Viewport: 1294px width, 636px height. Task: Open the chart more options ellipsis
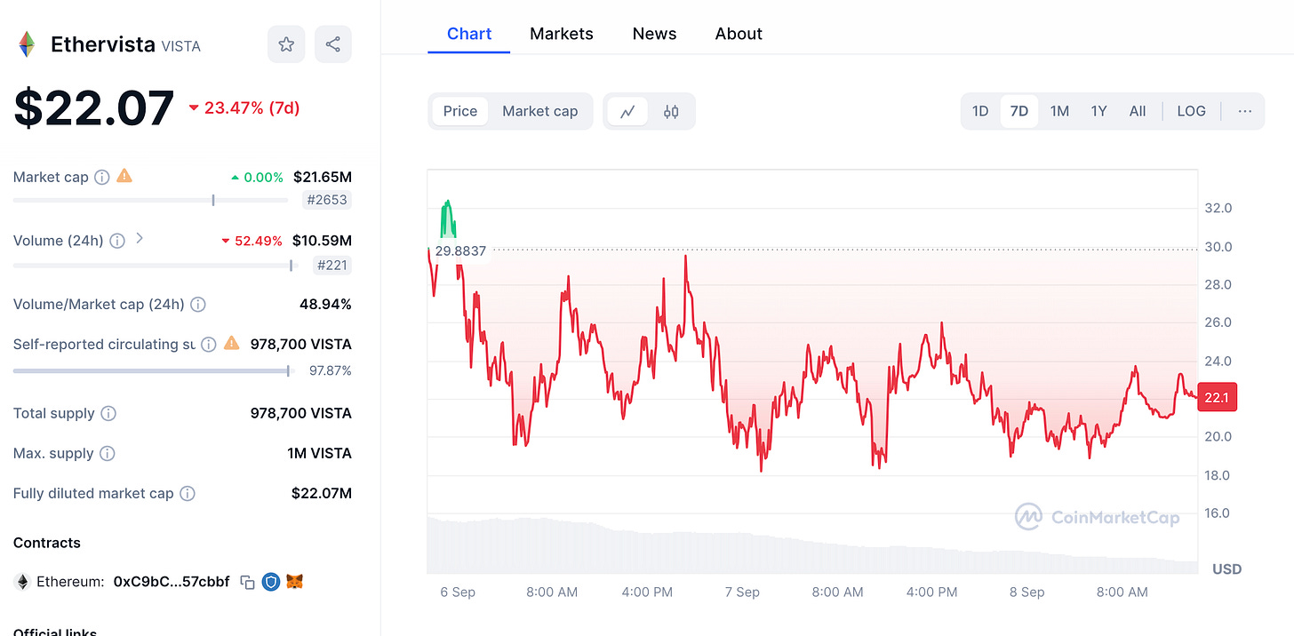(1245, 112)
